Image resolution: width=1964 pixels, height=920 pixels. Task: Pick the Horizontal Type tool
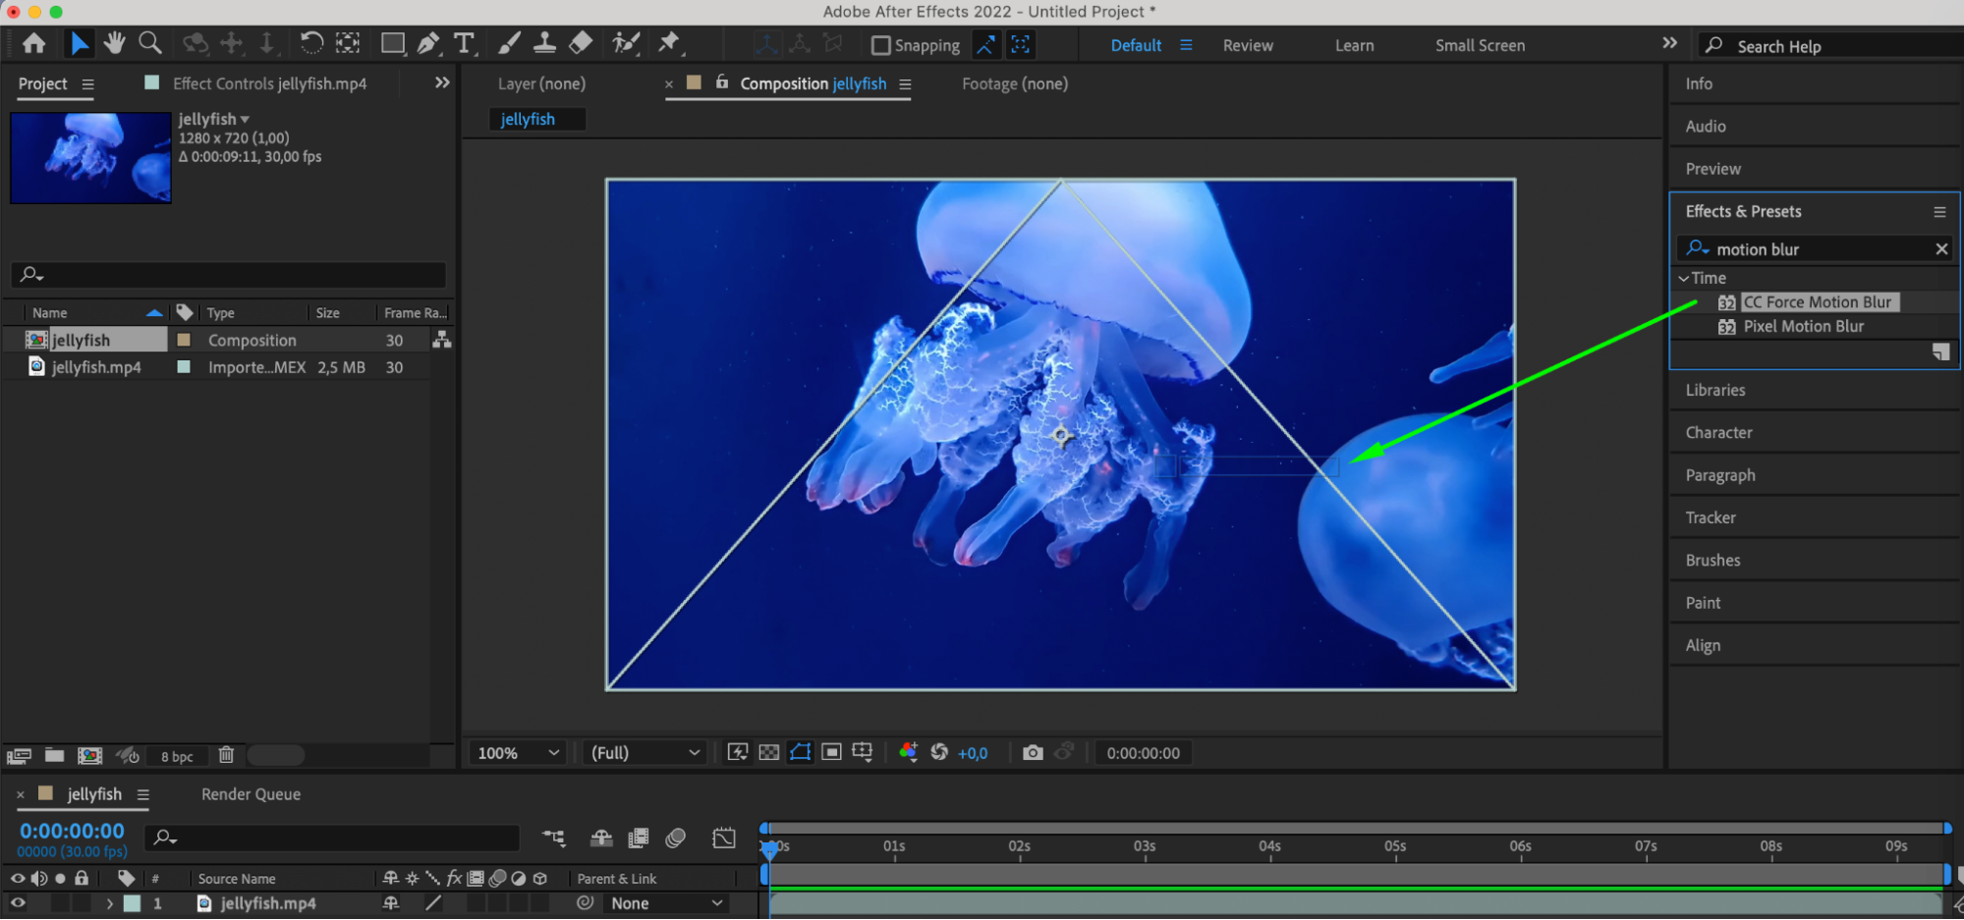[x=464, y=43]
